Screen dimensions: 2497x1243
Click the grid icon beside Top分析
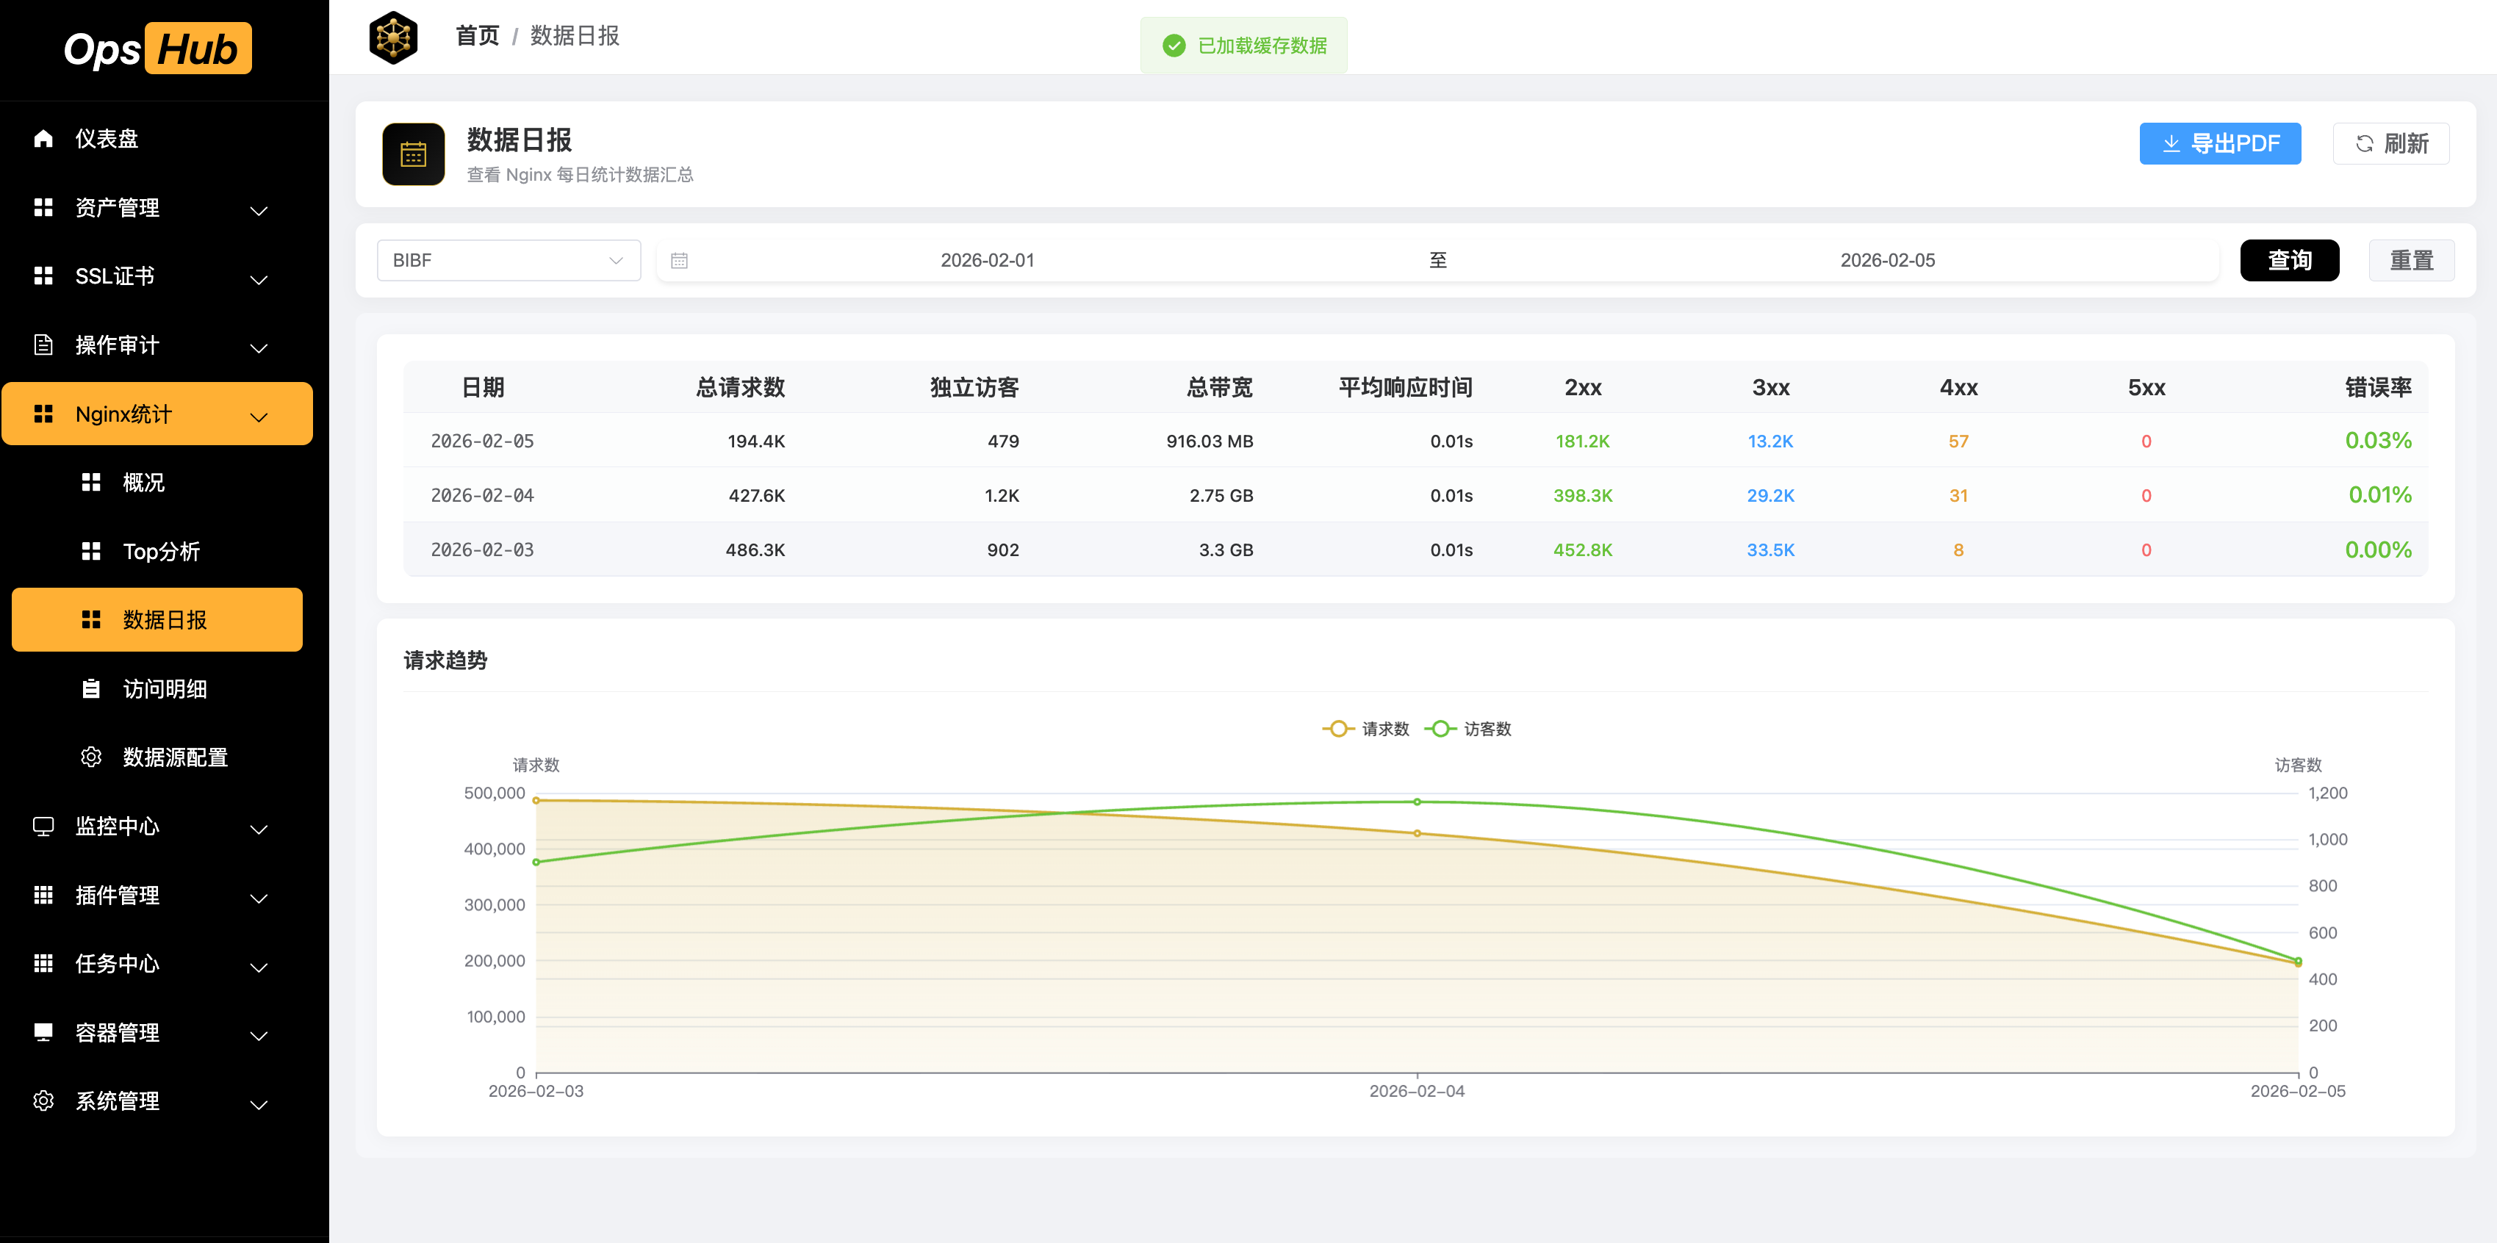[91, 551]
